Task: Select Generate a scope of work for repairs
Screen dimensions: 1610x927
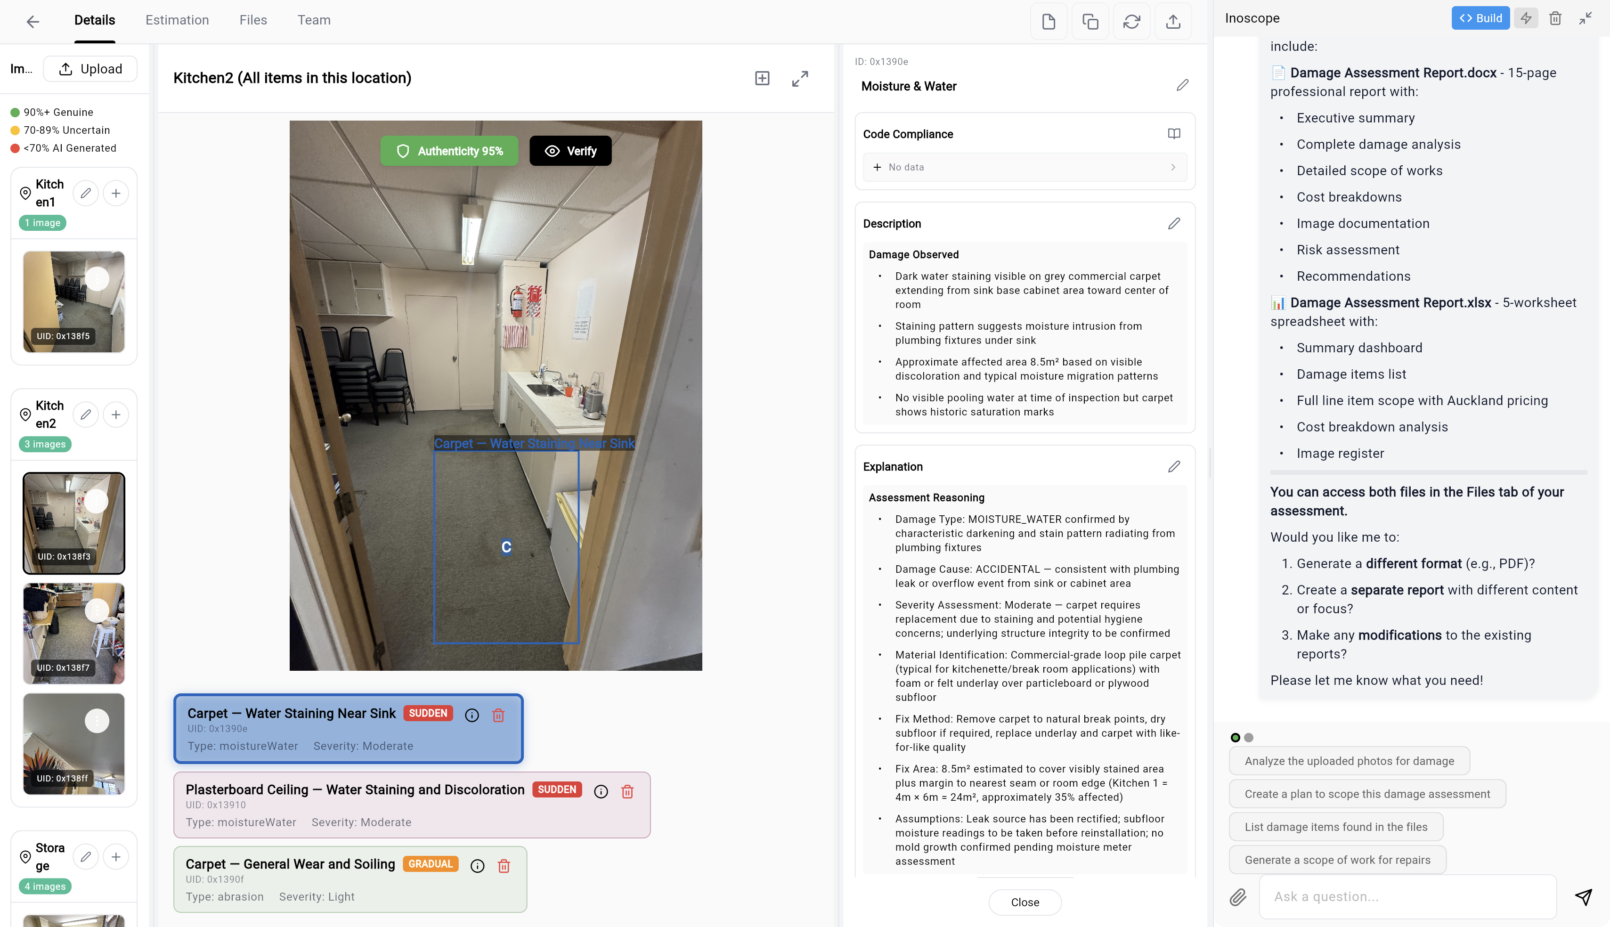Action: tap(1337, 860)
